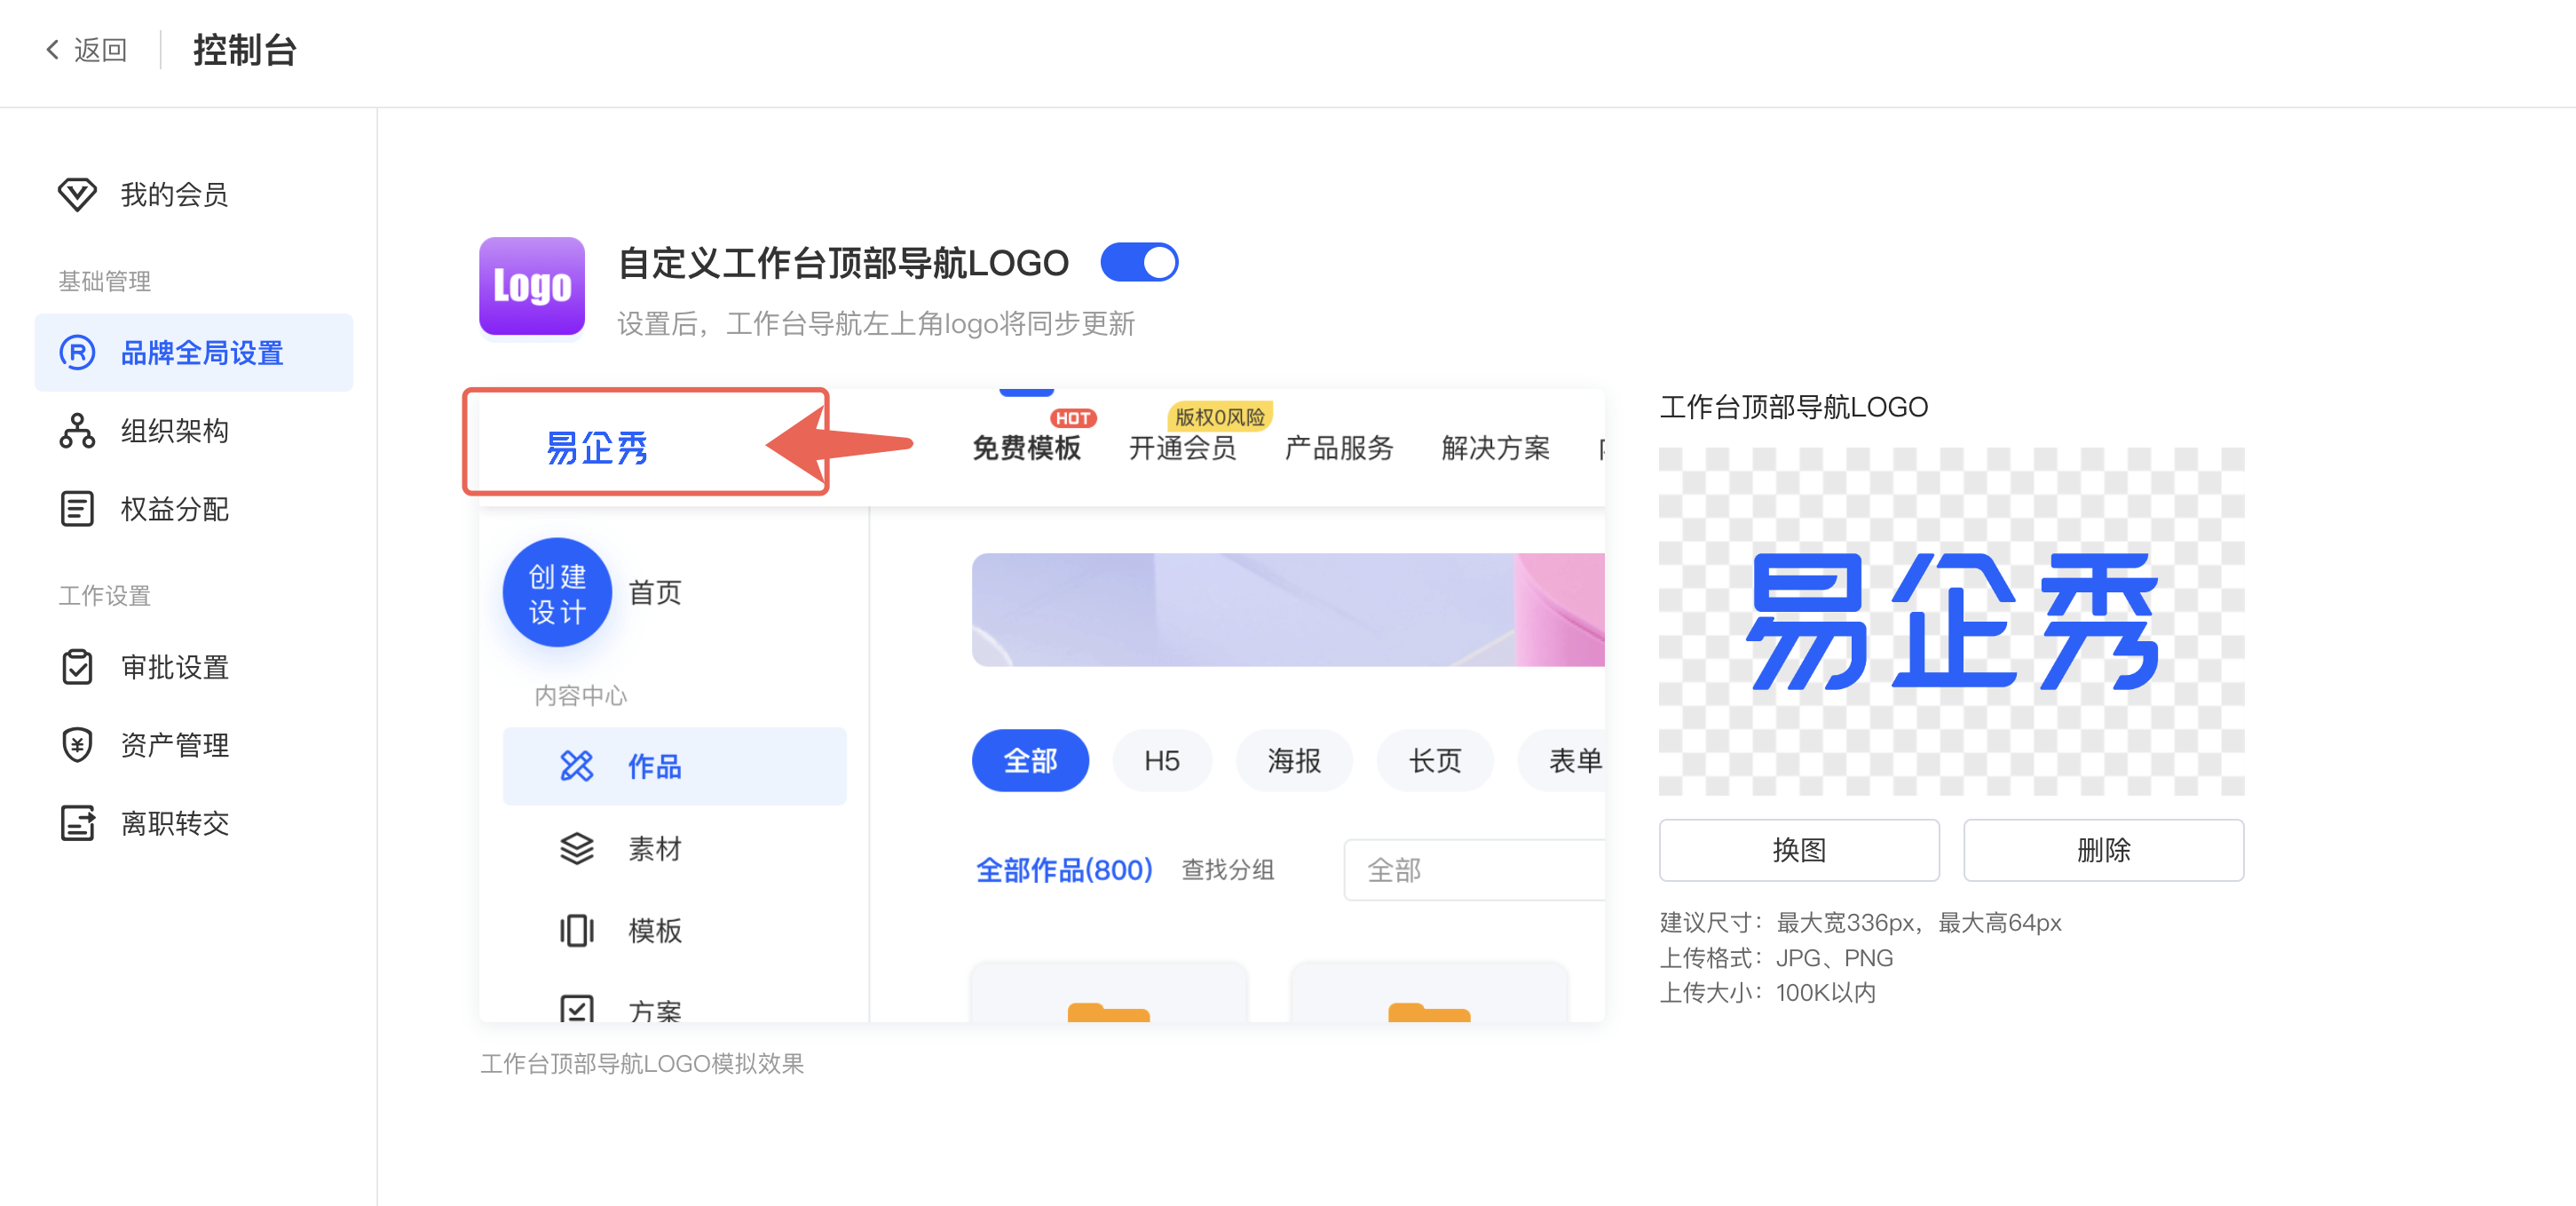2576x1206 pixels.
Task: Click the purple Logo thumbnail icon
Action: (x=531, y=286)
